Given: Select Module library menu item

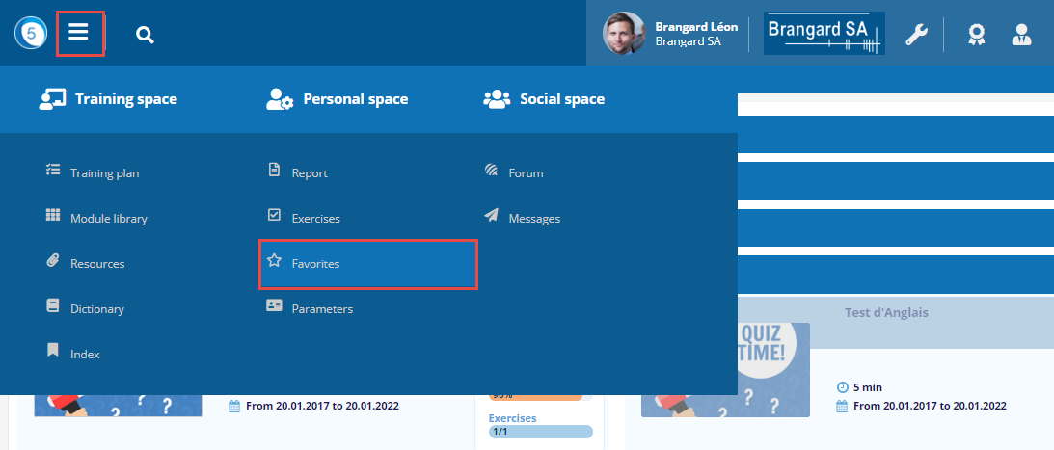Looking at the screenshot, I should 108,219.
